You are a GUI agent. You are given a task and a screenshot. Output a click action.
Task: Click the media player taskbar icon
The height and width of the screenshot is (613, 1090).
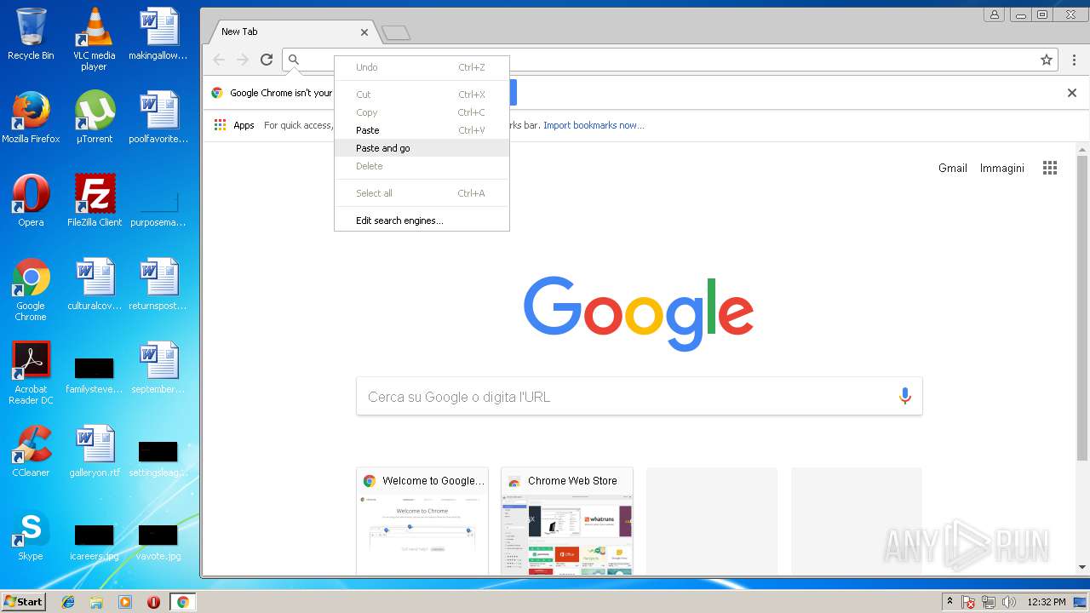pos(125,602)
